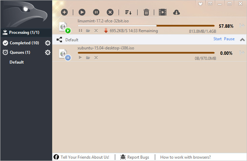
Task: Click the xubuntu download progress bar
Action: pos(146,53)
